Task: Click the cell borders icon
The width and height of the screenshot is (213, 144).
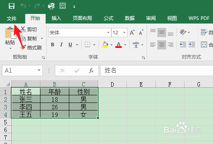Action: pos(87,45)
